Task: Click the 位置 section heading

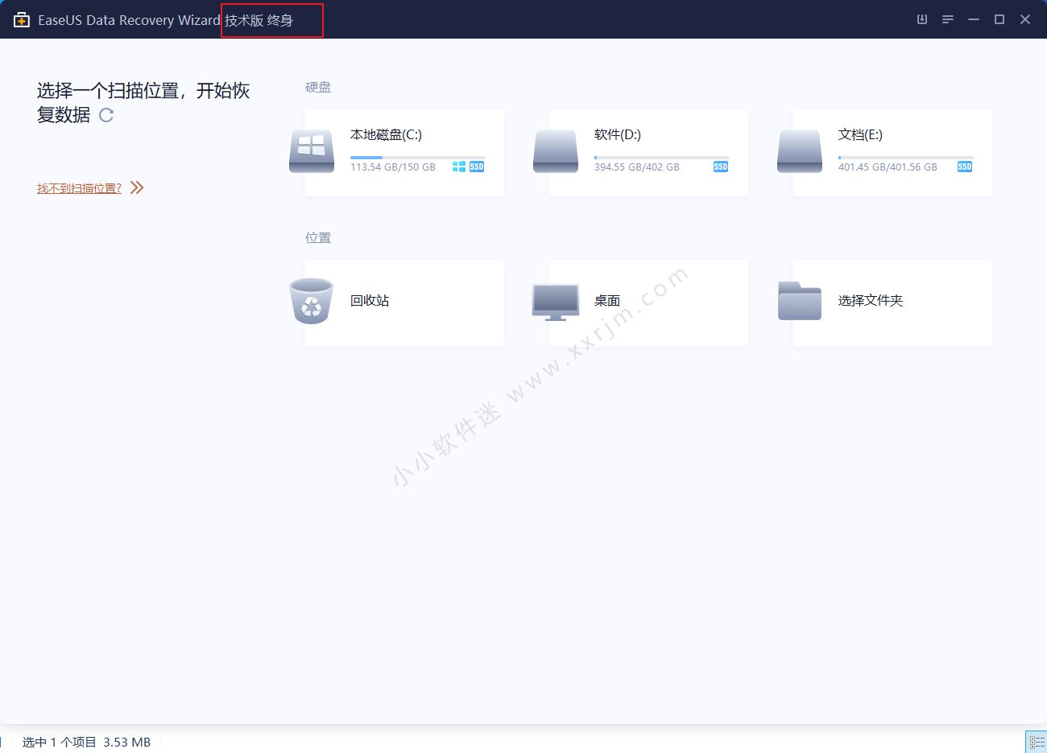Action: point(318,237)
